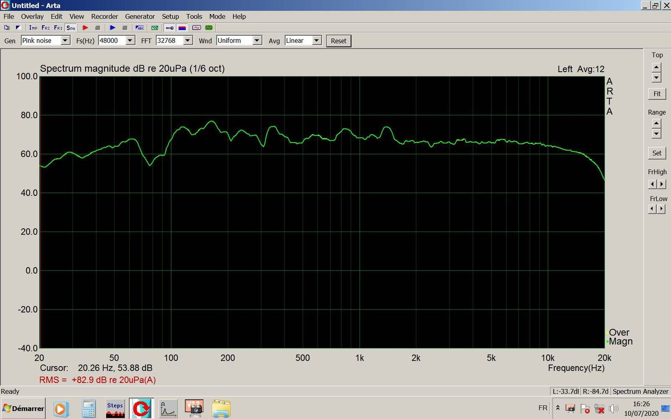The image size is (671, 419).
Task: Start the generator with the blue play arrow
Action: [112, 28]
